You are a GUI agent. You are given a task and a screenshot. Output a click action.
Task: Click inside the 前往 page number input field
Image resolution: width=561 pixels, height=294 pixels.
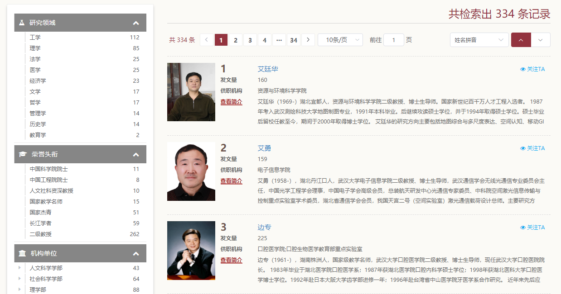click(393, 40)
